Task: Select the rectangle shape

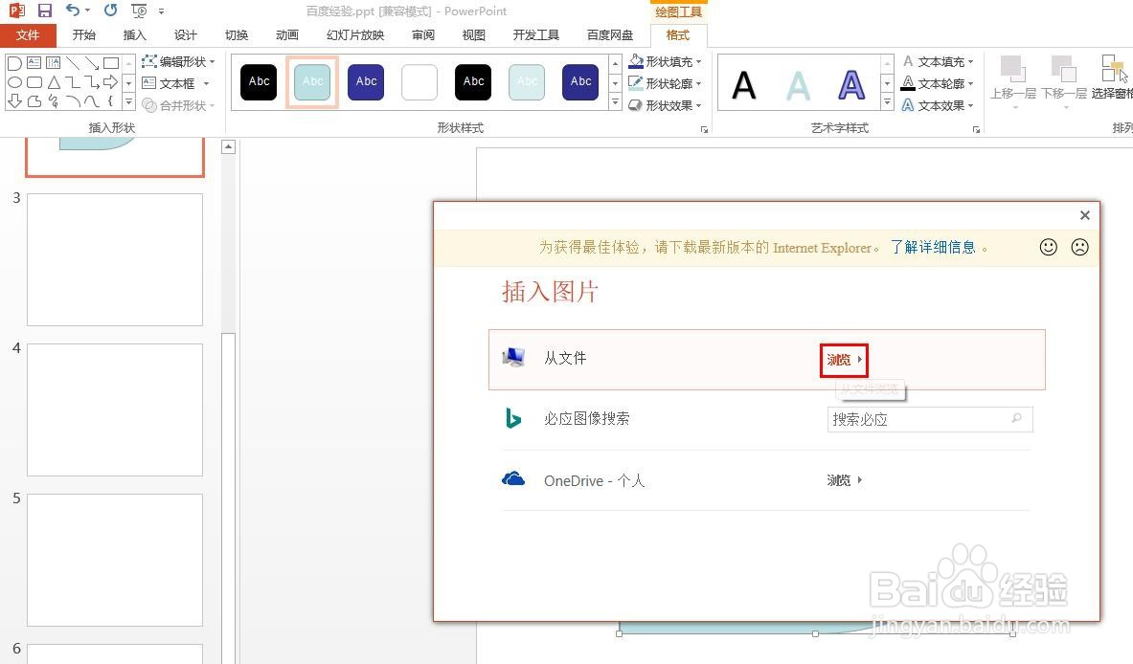Action: click(x=110, y=63)
